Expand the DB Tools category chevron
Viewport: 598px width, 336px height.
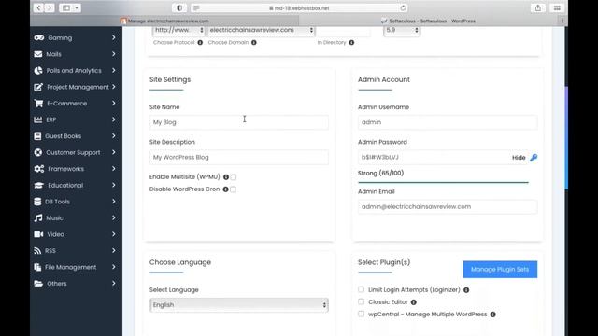[114, 202]
